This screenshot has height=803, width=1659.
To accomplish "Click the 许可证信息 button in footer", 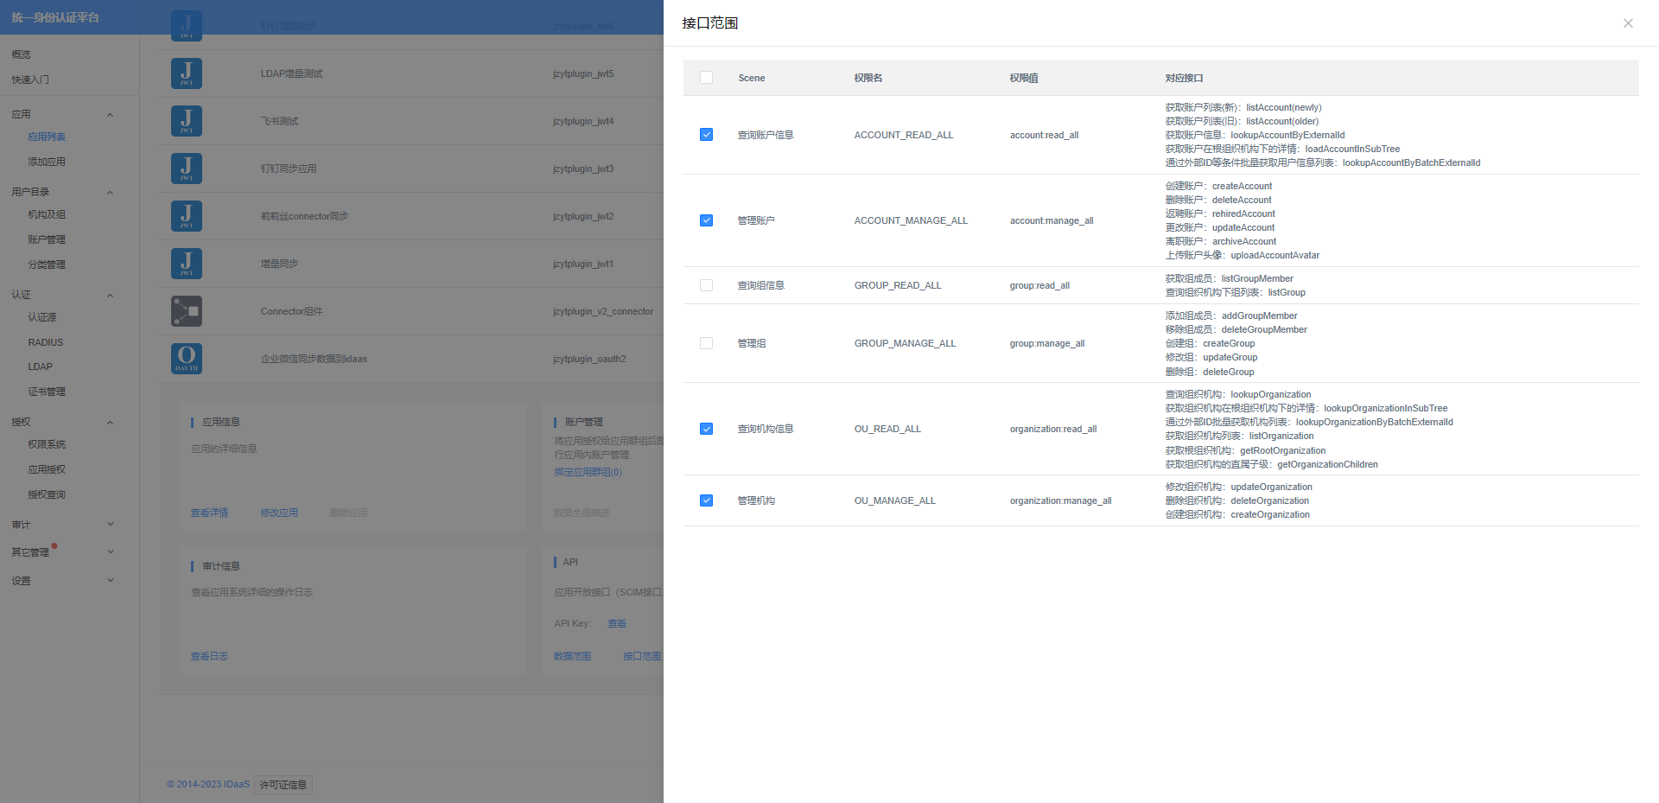I will coord(283,785).
